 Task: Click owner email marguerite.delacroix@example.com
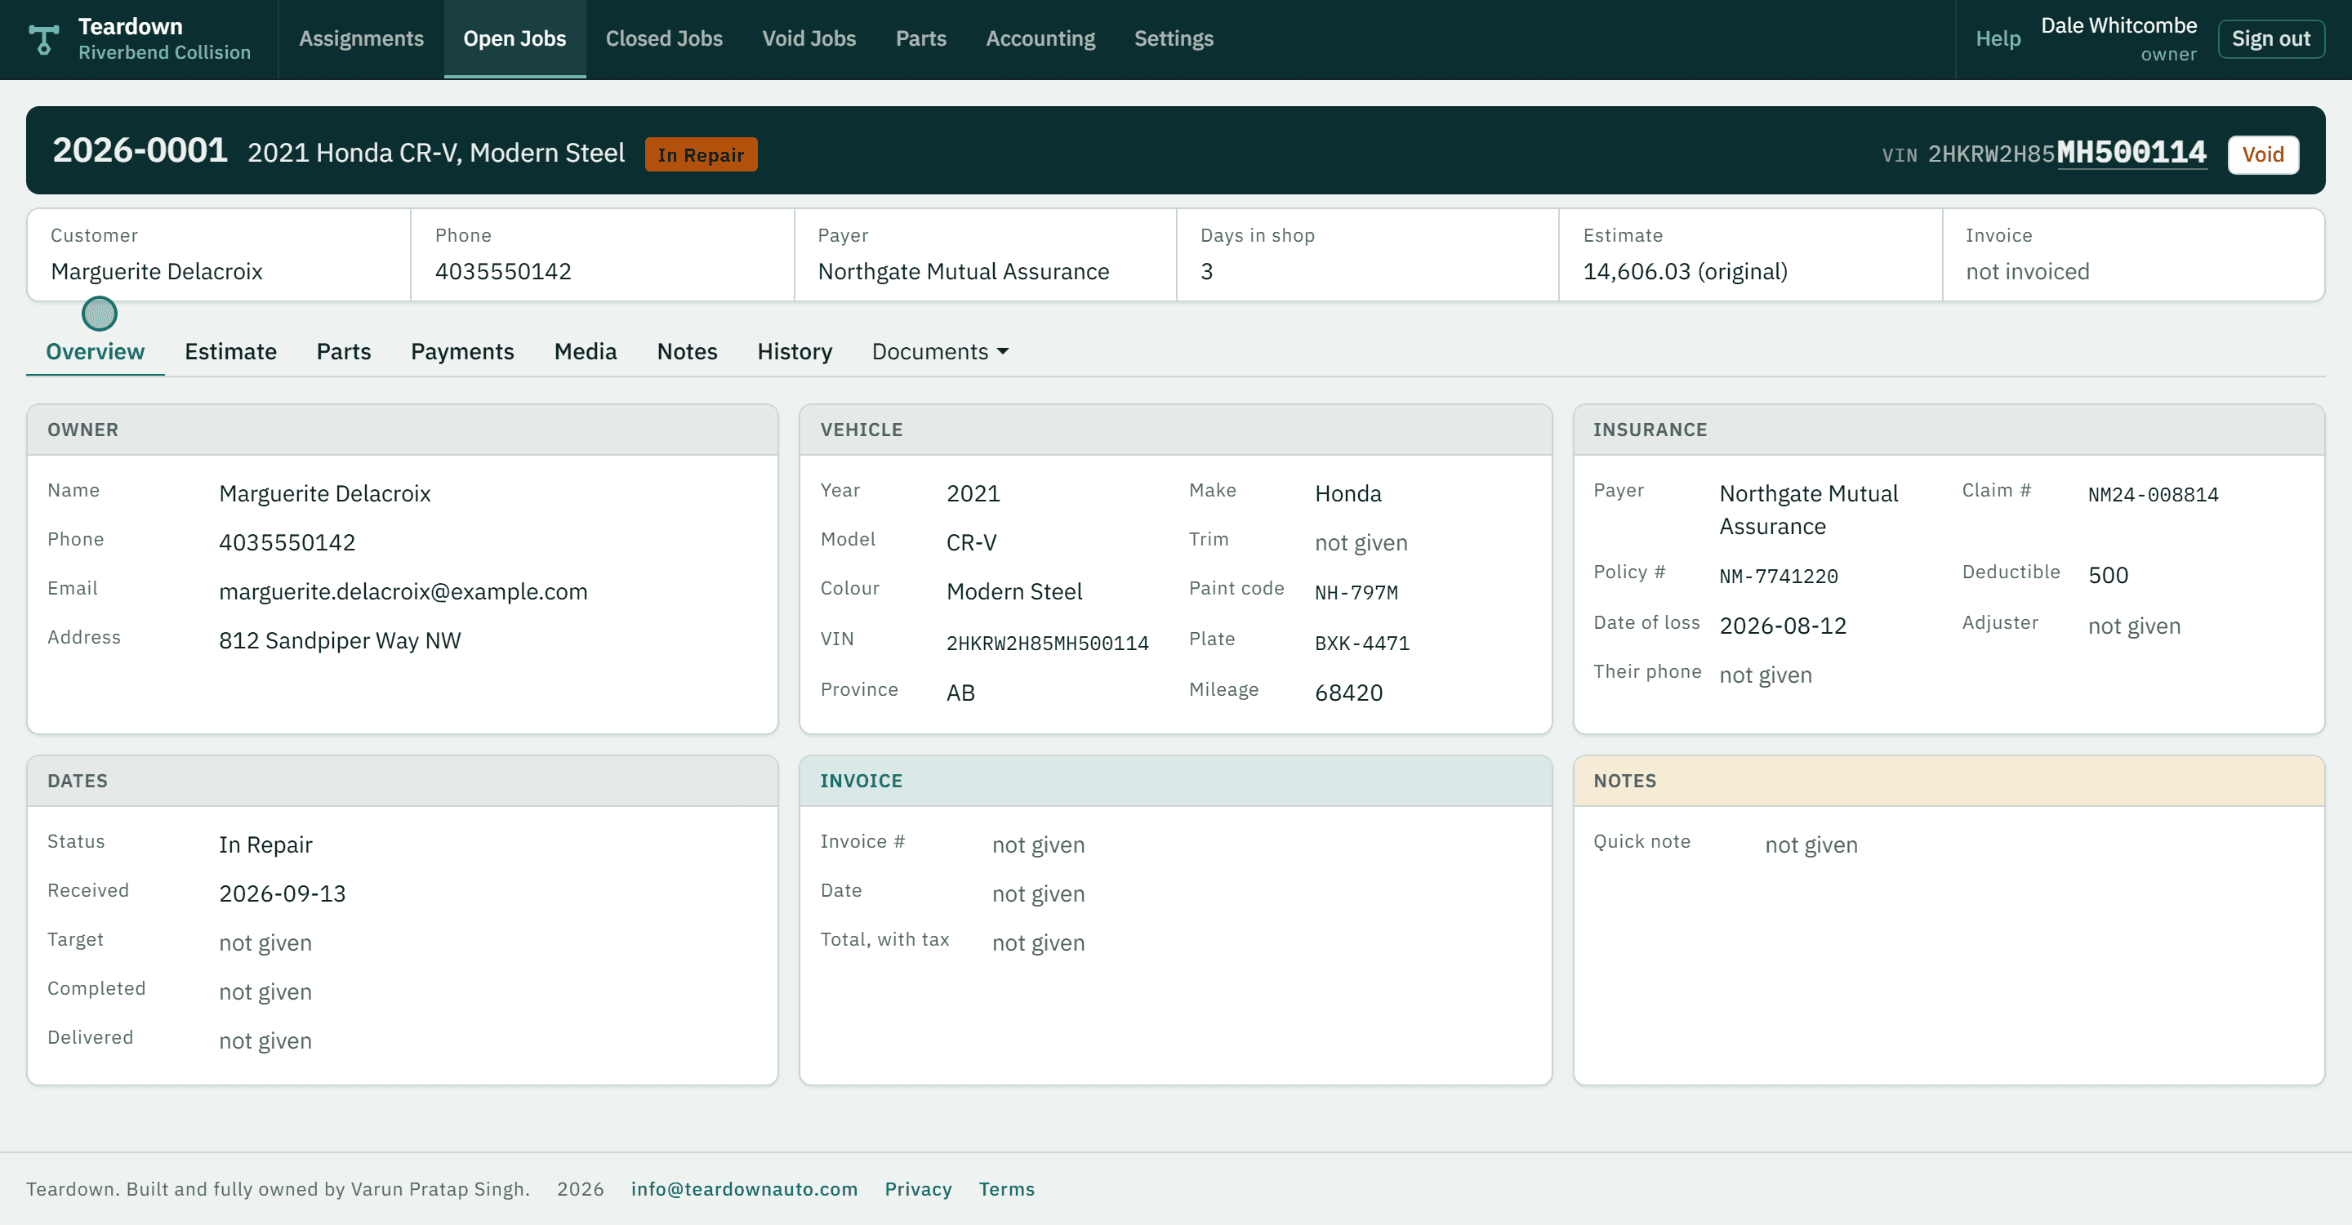point(403,591)
